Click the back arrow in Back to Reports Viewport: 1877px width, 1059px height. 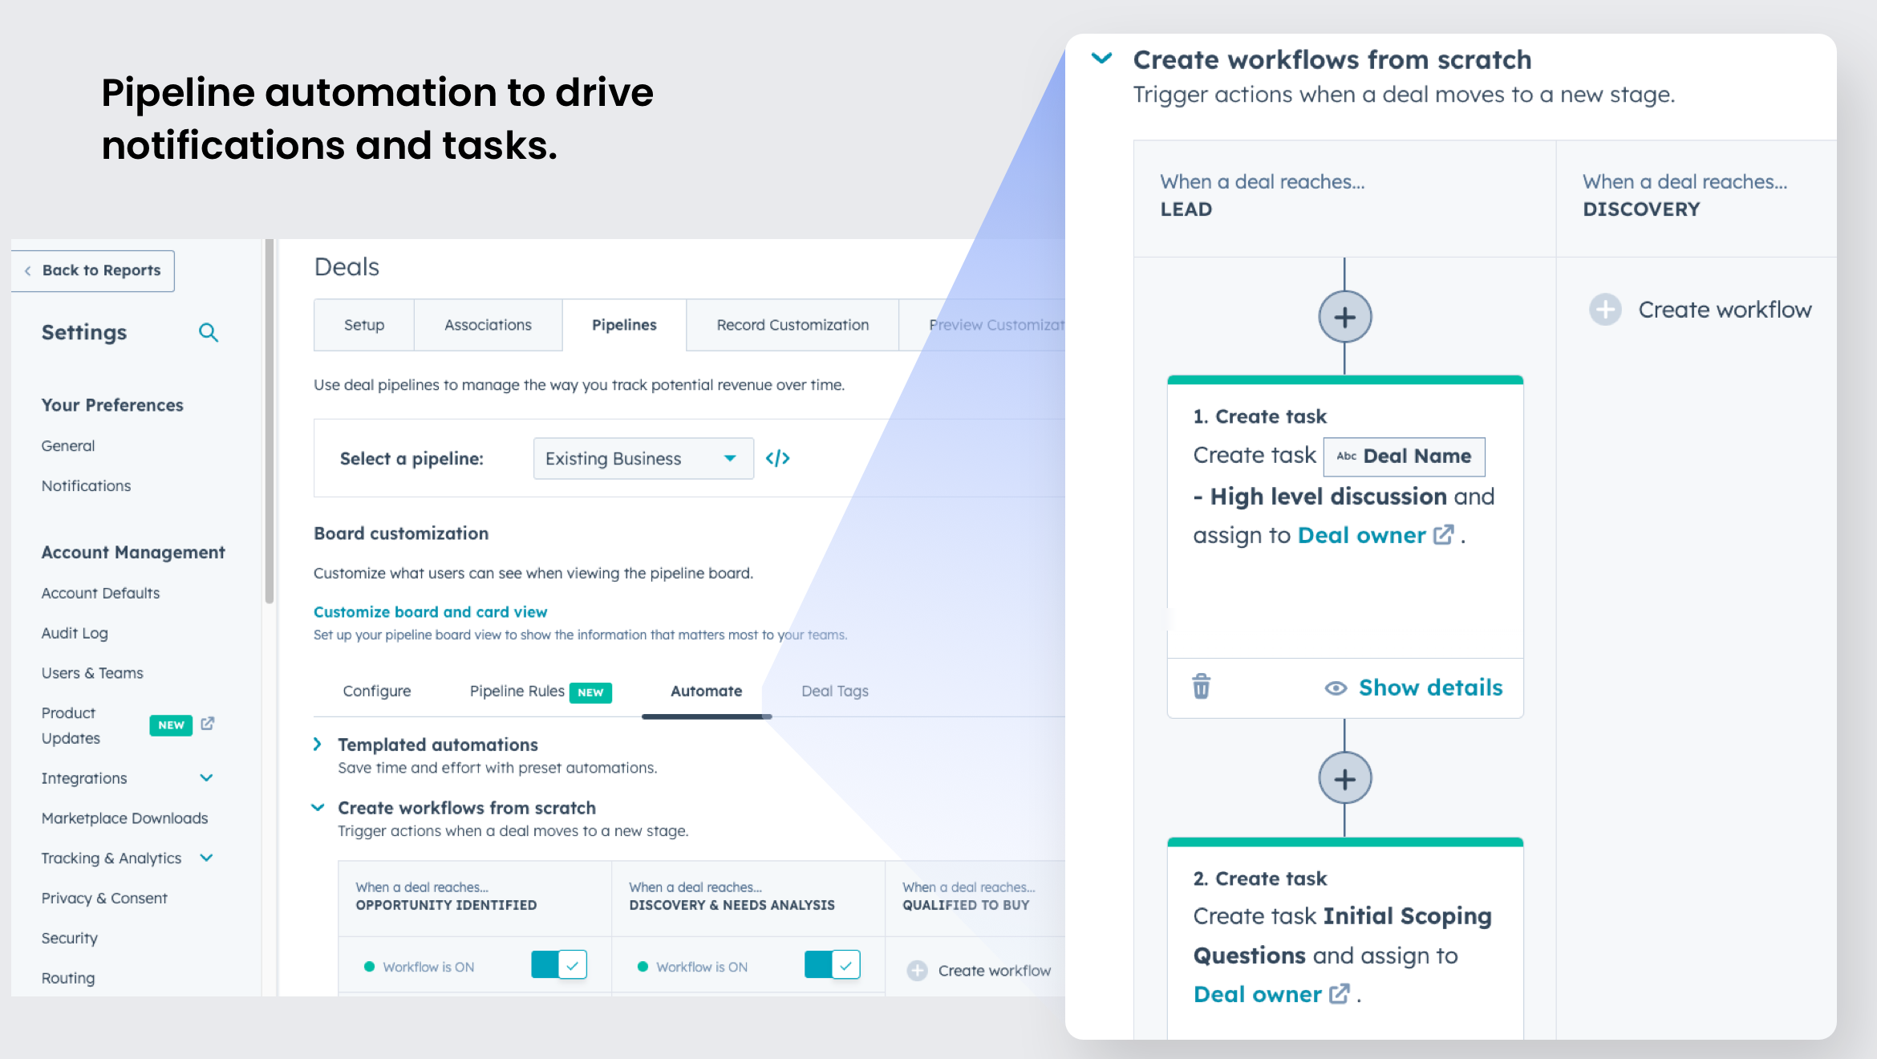(28, 270)
